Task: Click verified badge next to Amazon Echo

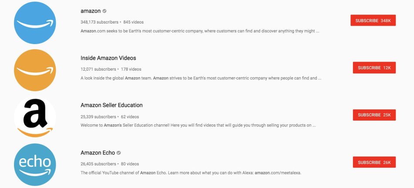Action: pyautogui.click(x=119, y=153)
